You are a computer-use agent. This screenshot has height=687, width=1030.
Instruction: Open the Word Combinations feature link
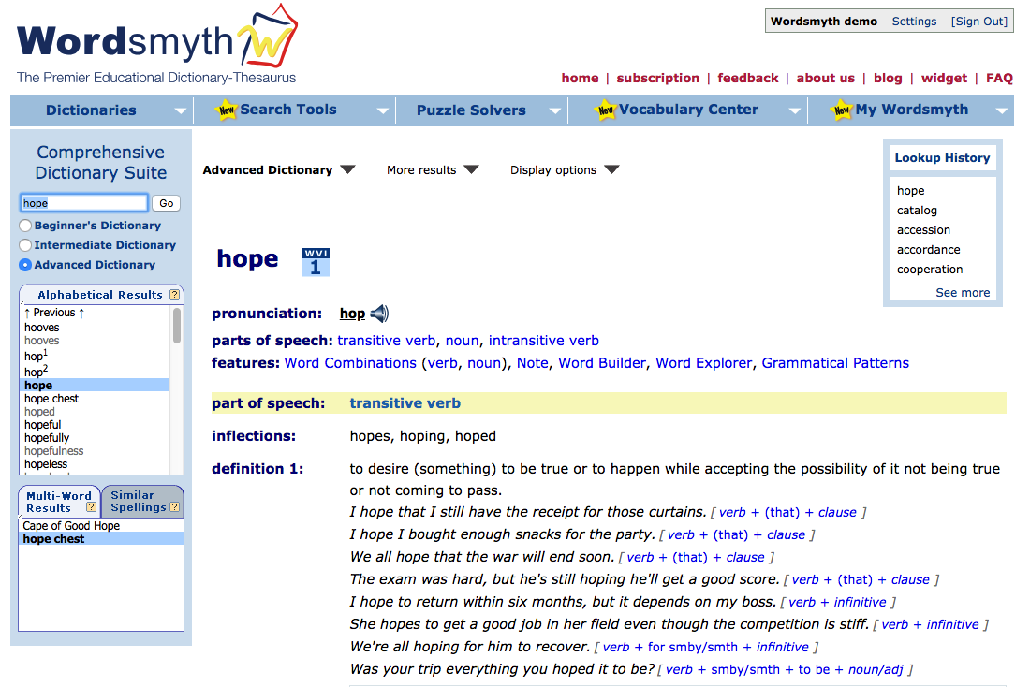click(350, 363)
